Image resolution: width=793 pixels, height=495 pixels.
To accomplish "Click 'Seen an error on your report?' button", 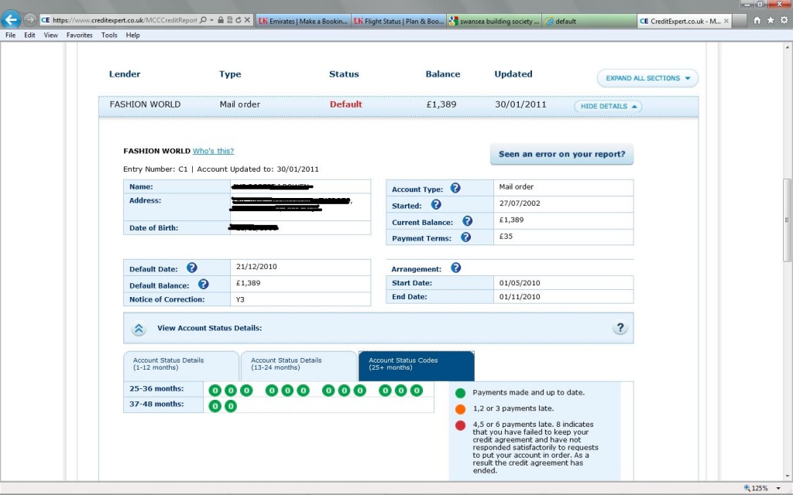I will tap(561, 154).
